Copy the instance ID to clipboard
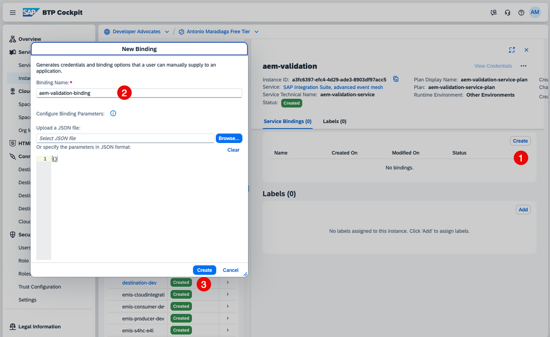The image size is (550, 337). (x=396, y=79)
